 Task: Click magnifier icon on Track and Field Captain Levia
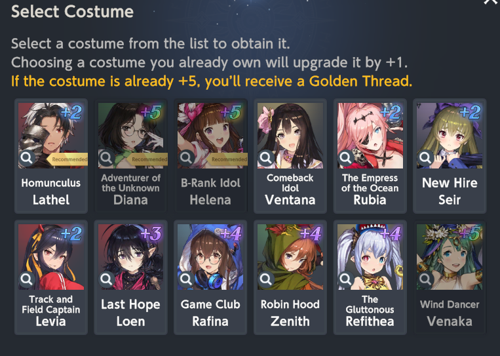click(x=27, y=279)
